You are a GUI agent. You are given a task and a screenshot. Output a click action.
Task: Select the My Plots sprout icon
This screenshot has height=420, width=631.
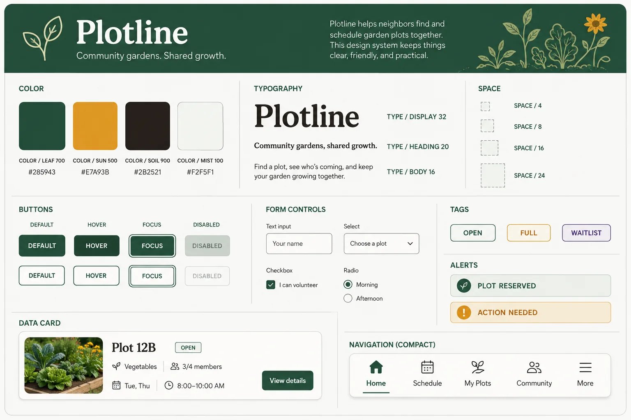[478, 367]
